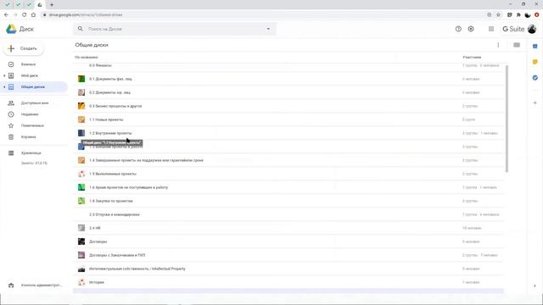543x305 pixels.
Task: Reload the page with the browser refresh icon
Action: coord(25,15)
